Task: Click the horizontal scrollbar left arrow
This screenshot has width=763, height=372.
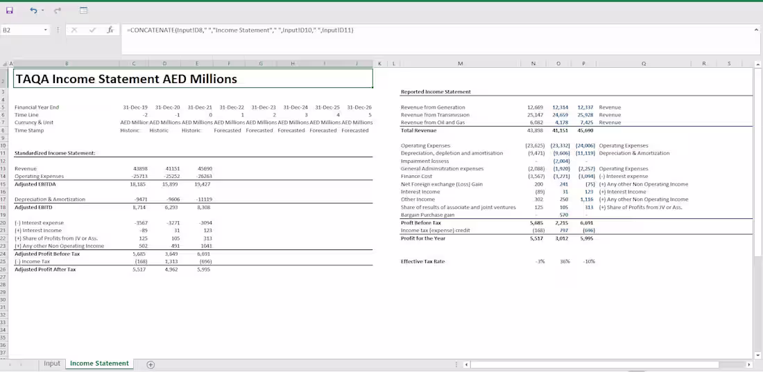Action: pos(466,364)
